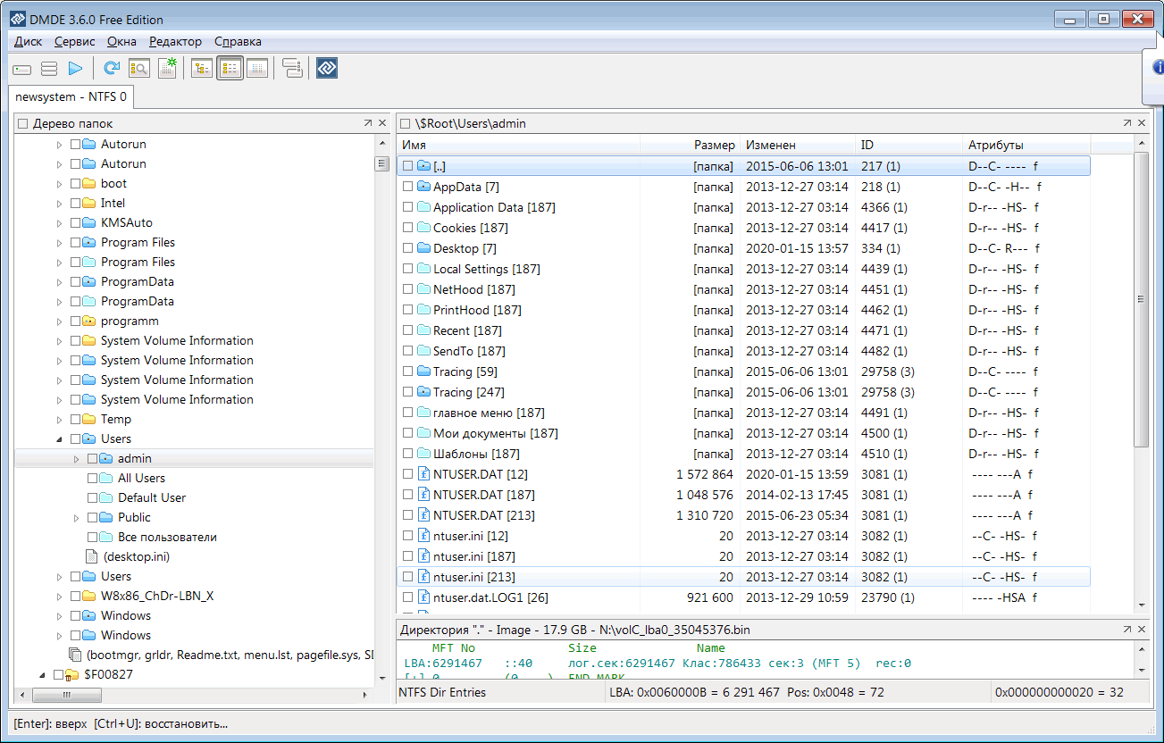Open the partitions list toolbar icon
Screen dimensions: 1164x743
[x=49, y=69]
